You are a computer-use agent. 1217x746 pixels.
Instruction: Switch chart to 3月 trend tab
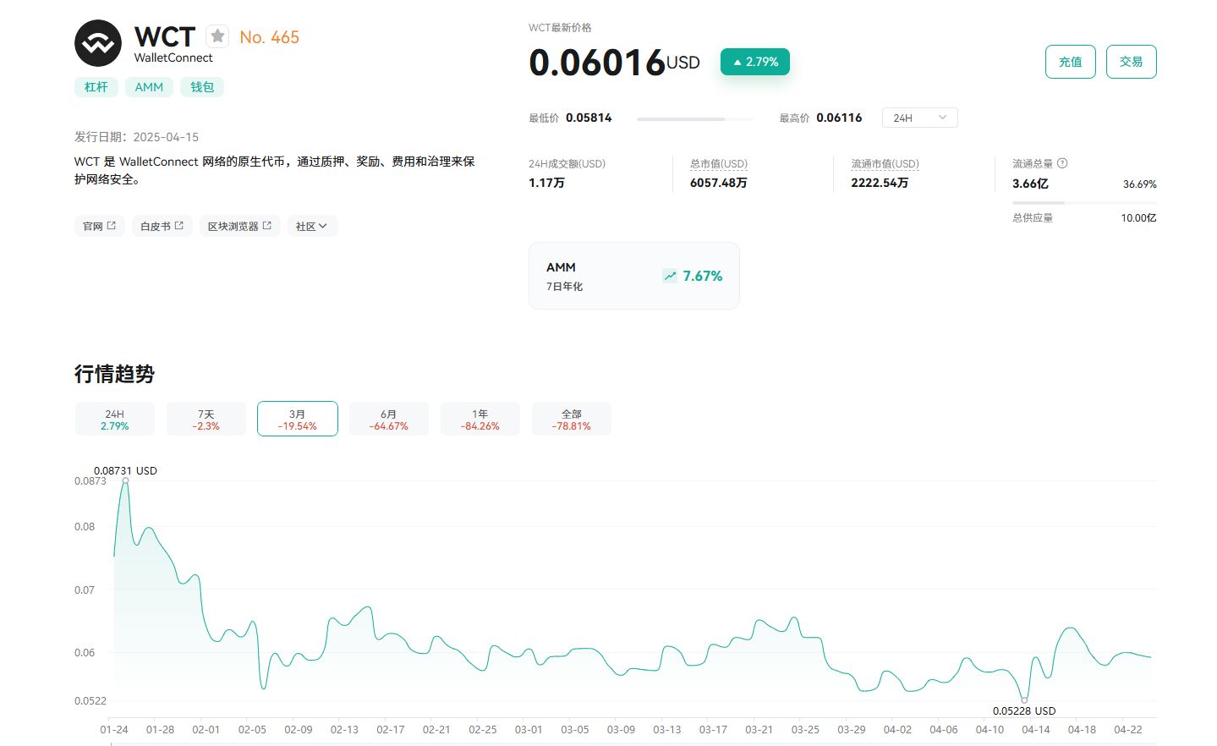(298, 420)
